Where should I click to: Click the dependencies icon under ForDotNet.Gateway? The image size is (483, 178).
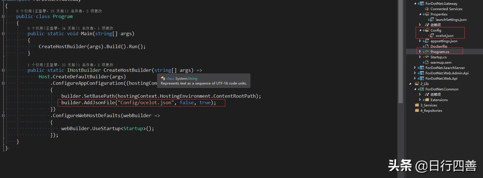[427, 25]
